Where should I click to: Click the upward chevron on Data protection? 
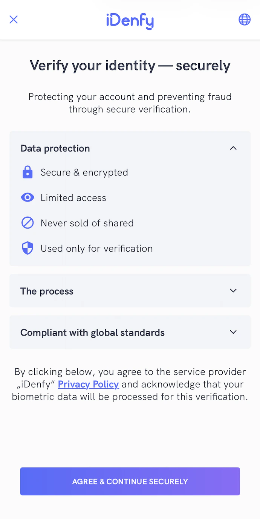click(x=233, y=148)
